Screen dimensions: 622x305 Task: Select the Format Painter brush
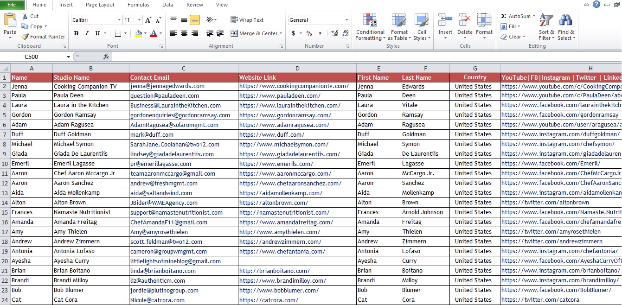pos(25,37)
